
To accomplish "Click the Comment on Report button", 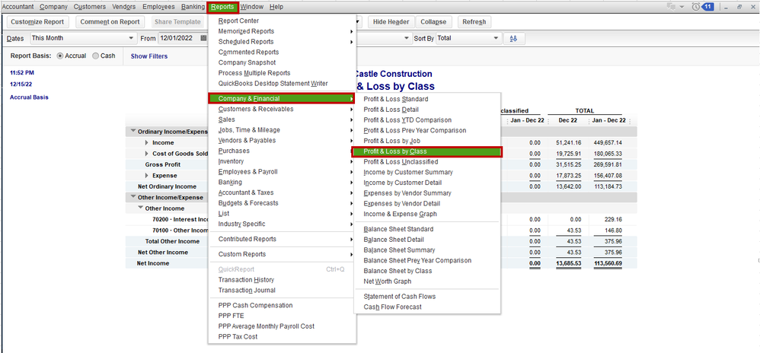I will 110,22.
